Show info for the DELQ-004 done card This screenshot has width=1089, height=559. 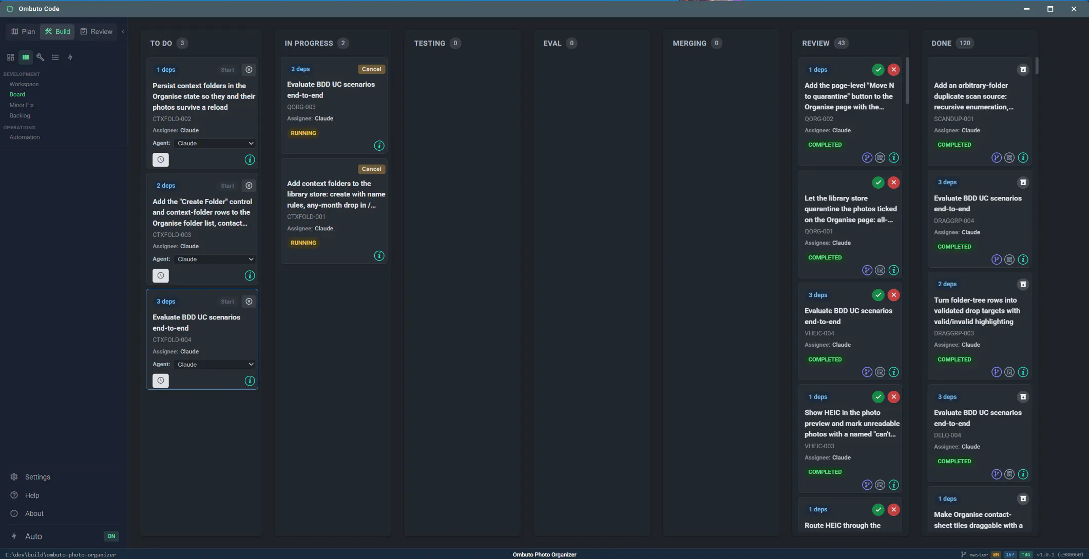(1023, 474)
